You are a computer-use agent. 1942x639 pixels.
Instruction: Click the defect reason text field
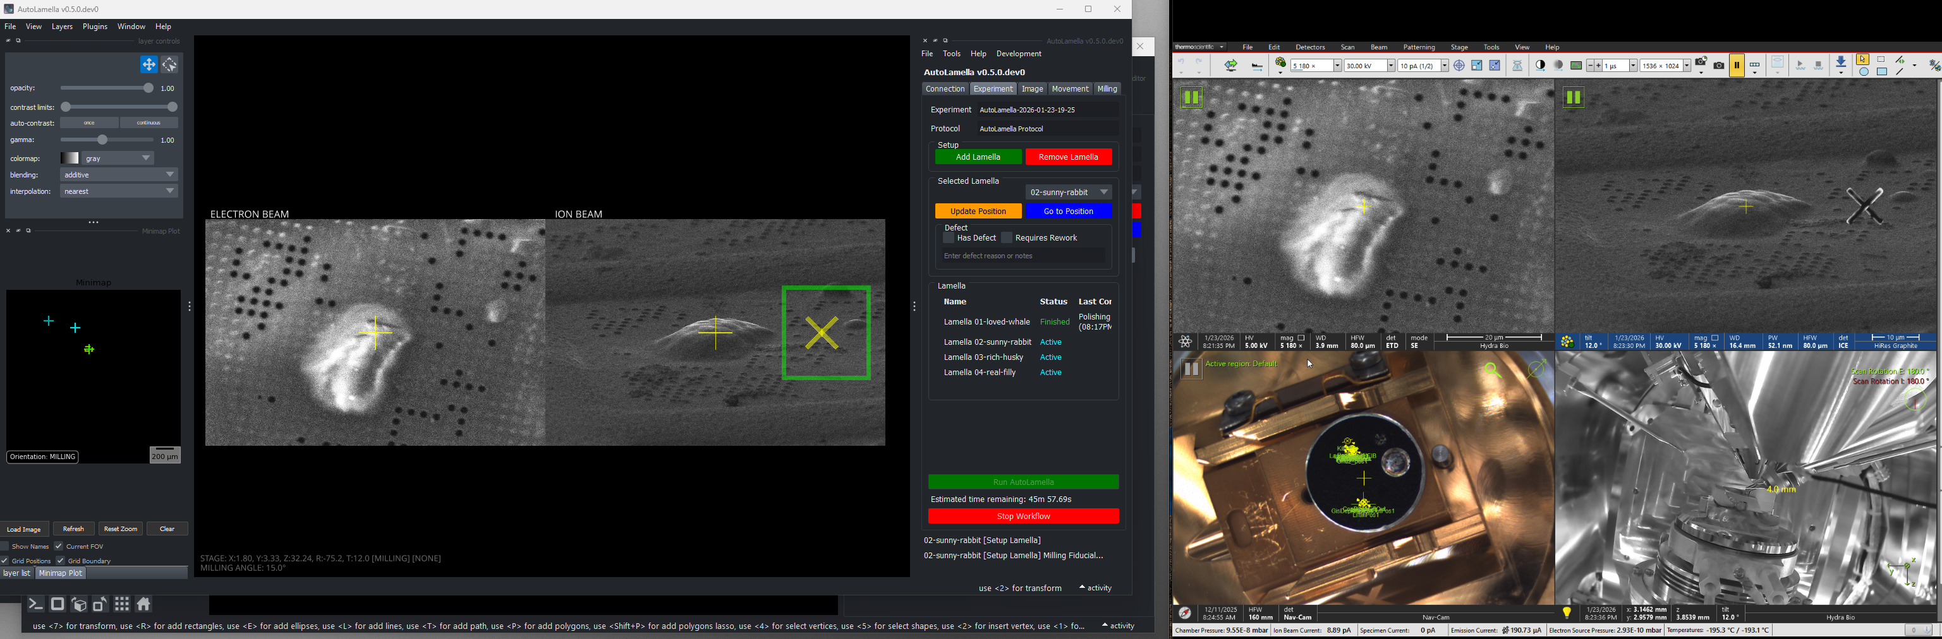pyautogui.click(x=1023, y=256)
